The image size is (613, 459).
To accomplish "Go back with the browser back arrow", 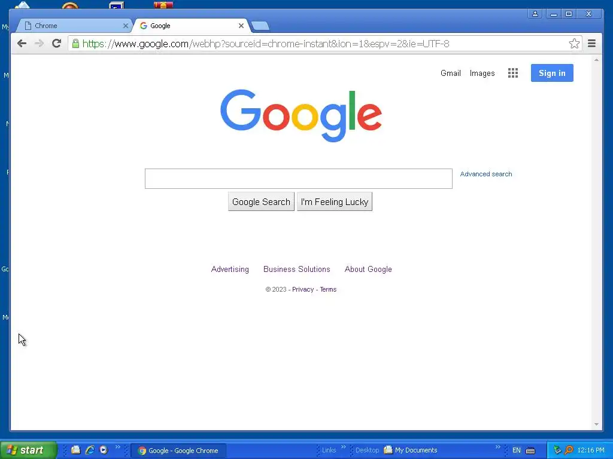I will click(22, 43).
